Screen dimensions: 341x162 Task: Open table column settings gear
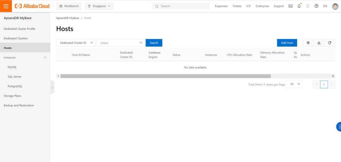tap(308, 43)
